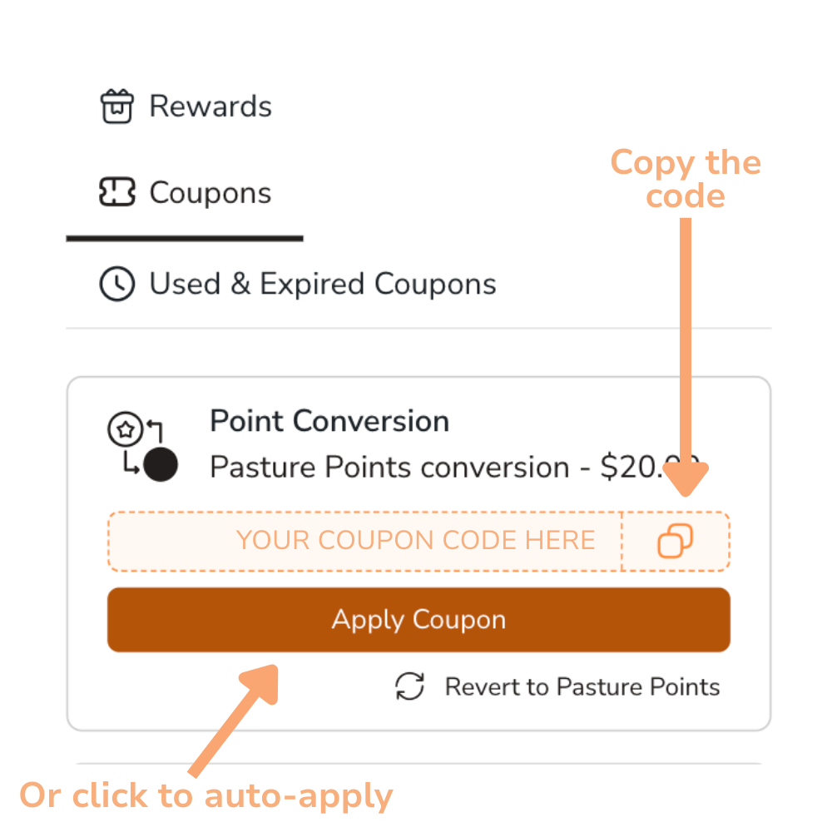Click the downward orange arrow shaft

[x=686, y=333]
